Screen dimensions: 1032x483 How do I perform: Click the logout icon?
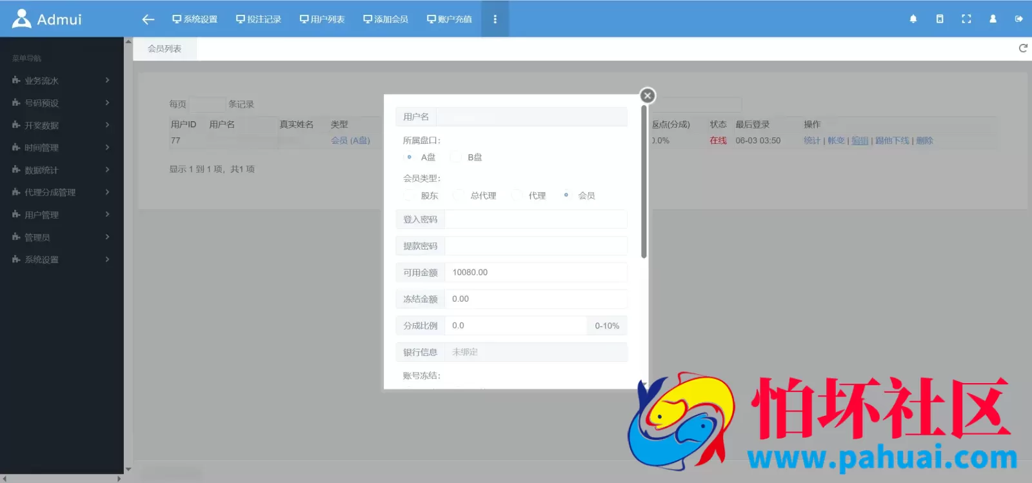1019,19
